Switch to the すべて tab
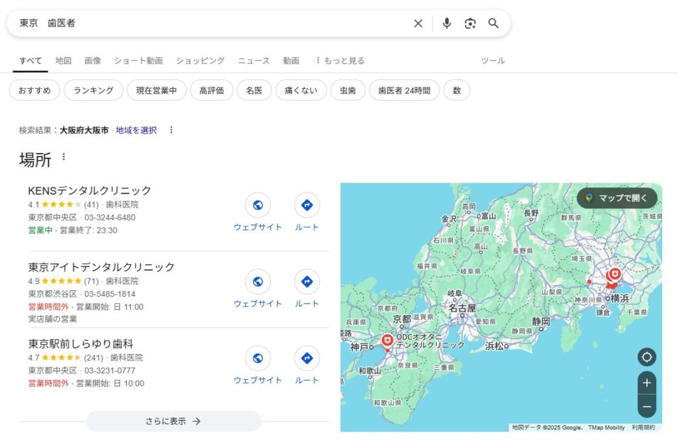Screen dimensions: 678x440 coord(30,60)
